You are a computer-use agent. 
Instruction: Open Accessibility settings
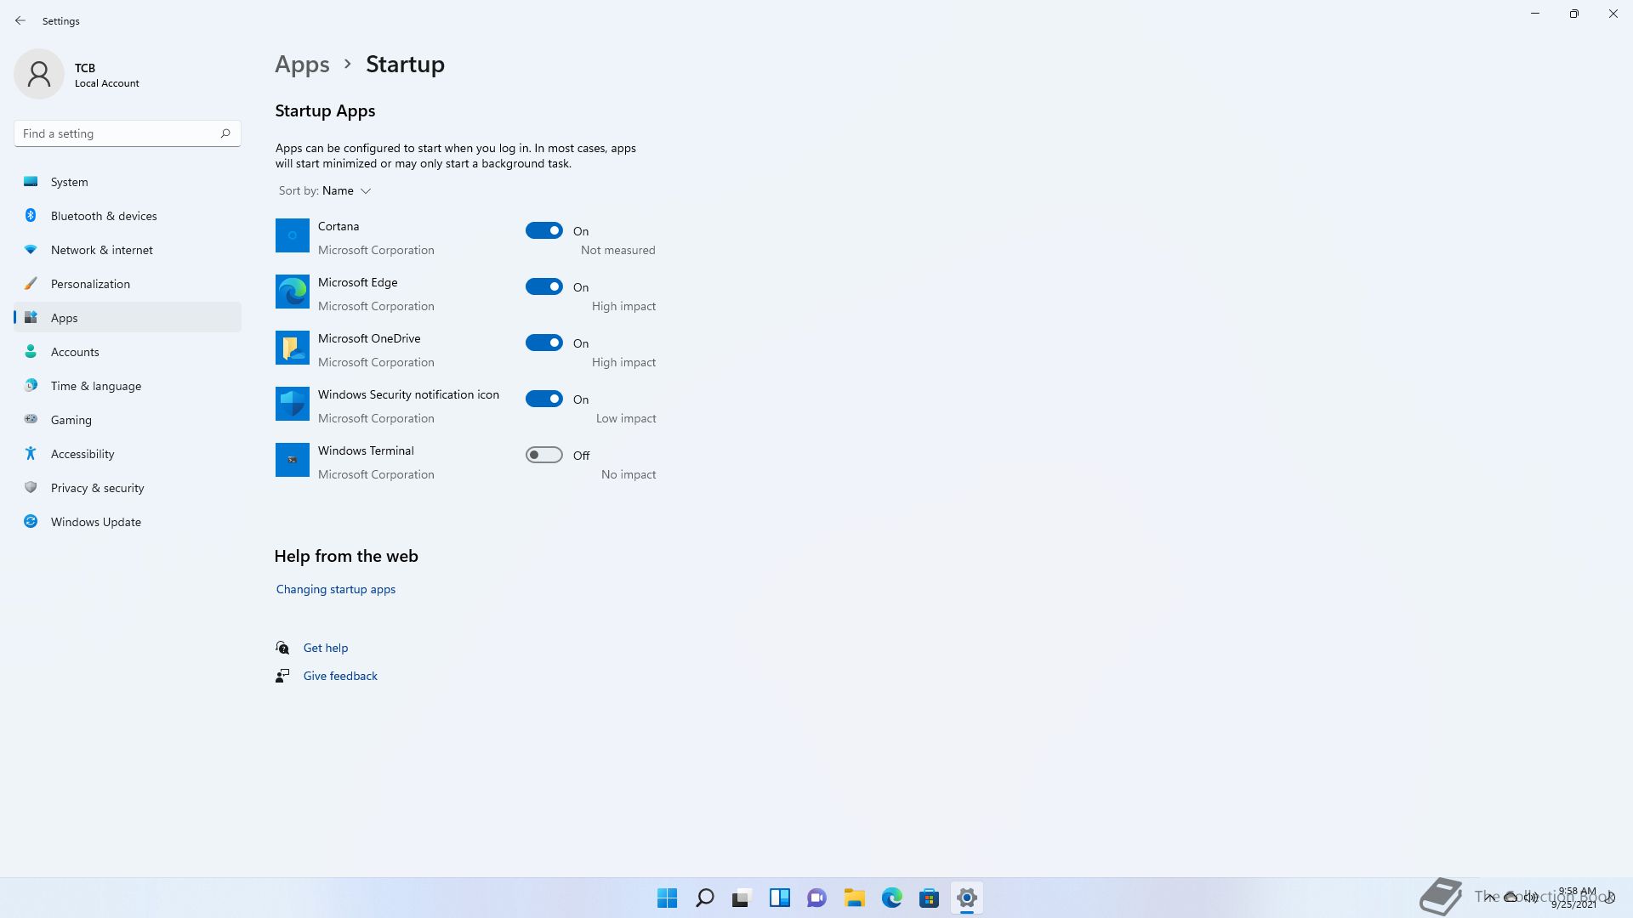[x=128, y=454]
